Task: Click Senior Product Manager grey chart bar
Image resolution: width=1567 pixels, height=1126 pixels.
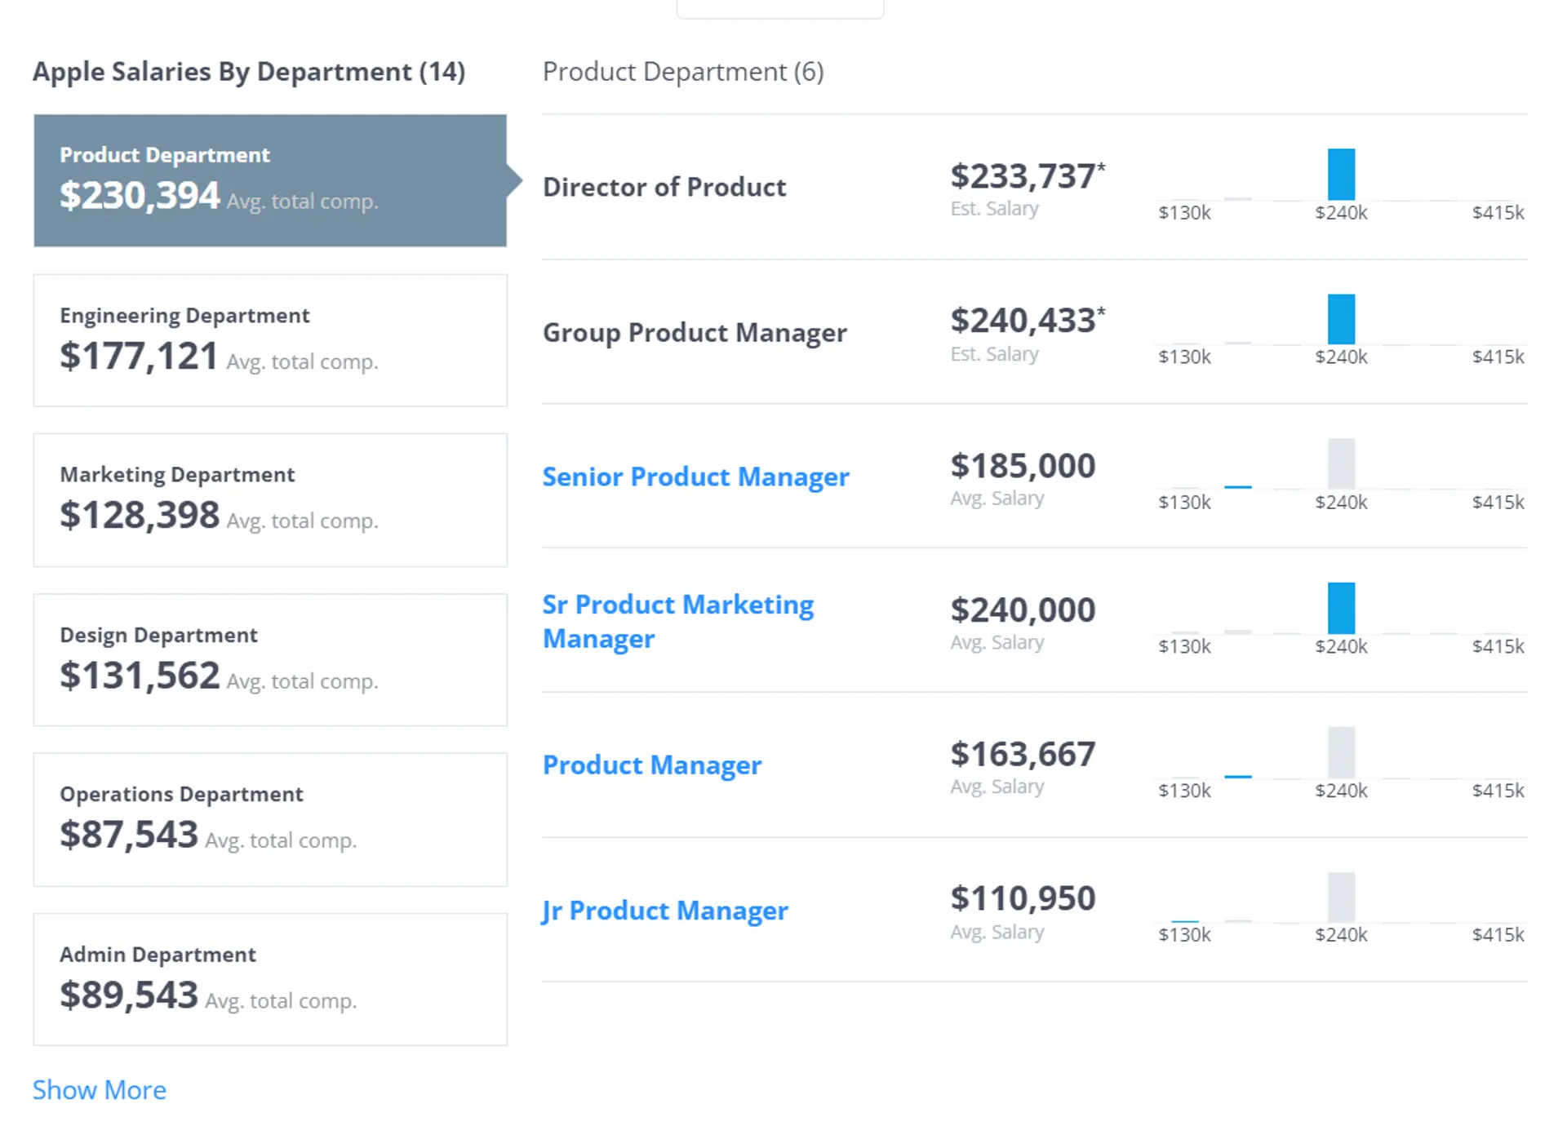Action: click(x=1341, y=463)
